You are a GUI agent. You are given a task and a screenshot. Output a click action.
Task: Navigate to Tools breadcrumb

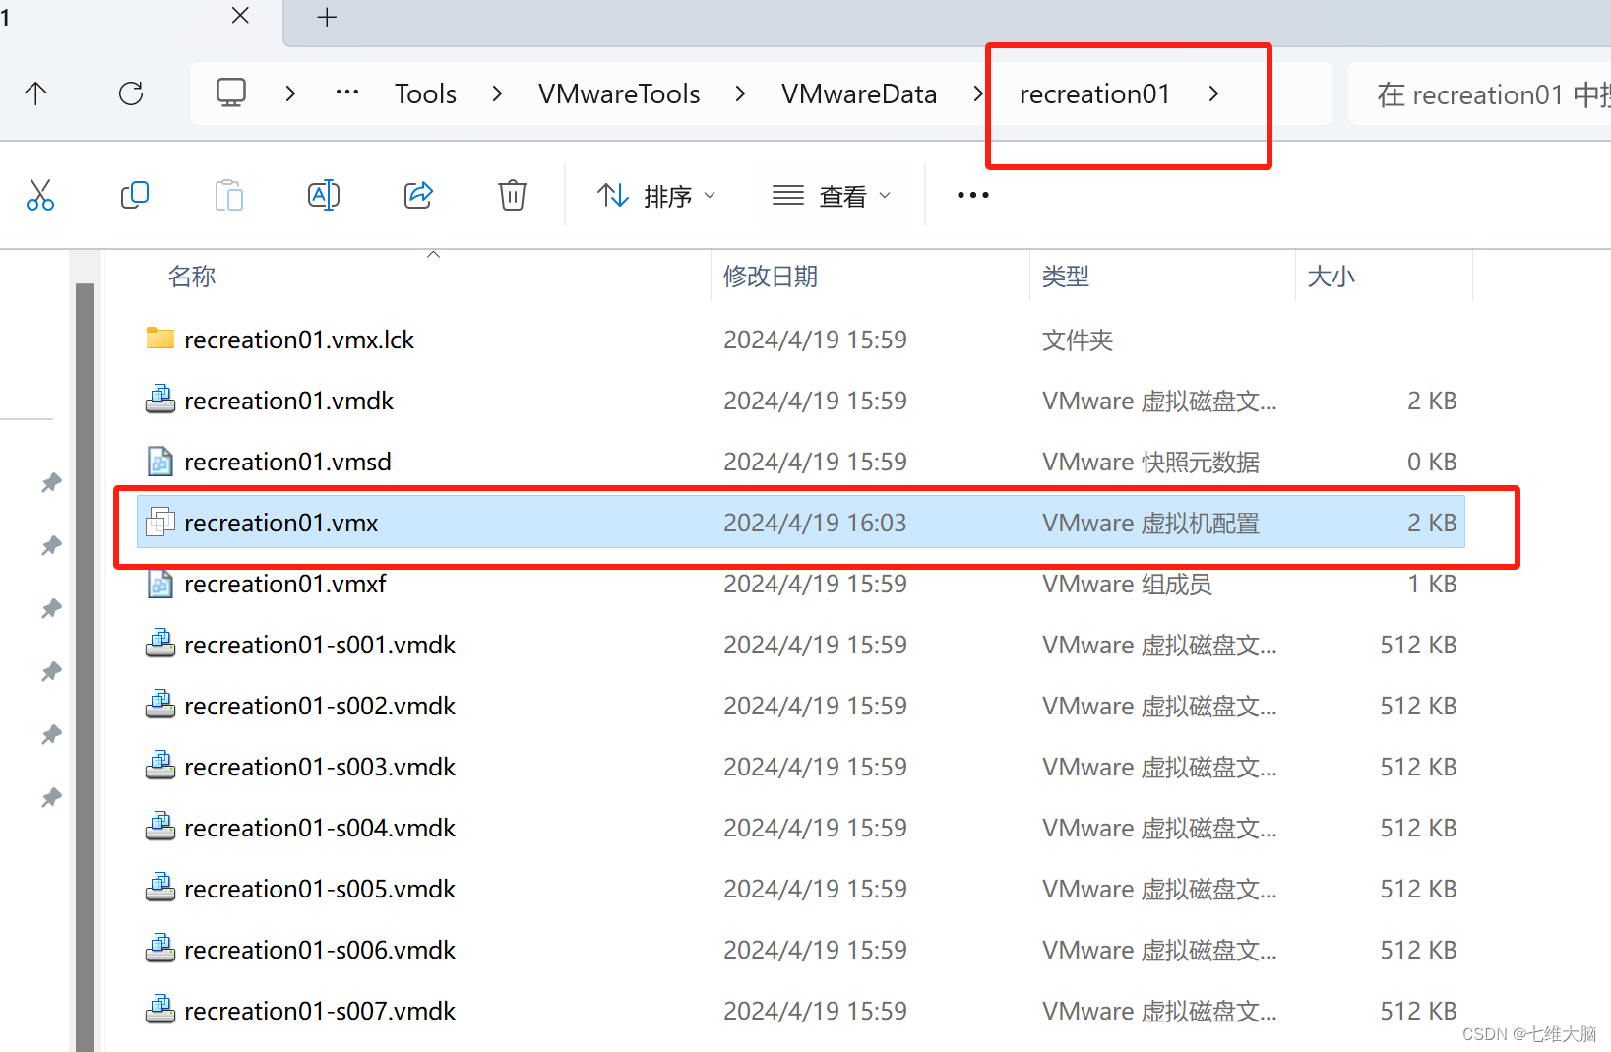coord(425,94)
